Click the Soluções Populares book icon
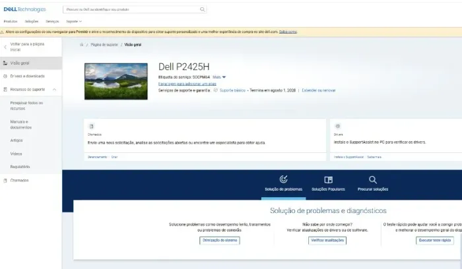Screen dimensions: 462x269 point(328,179)
